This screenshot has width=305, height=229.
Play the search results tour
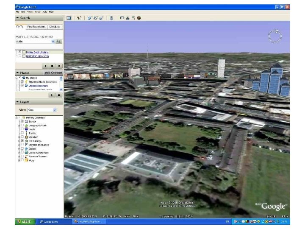pyautogui.click(x=45, y=66)
